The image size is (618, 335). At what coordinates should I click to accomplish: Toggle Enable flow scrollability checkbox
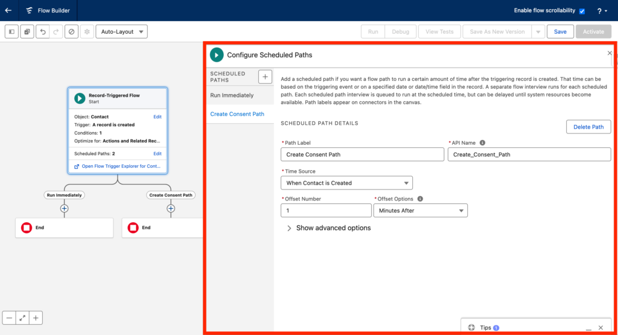click(x=582, y=11)
